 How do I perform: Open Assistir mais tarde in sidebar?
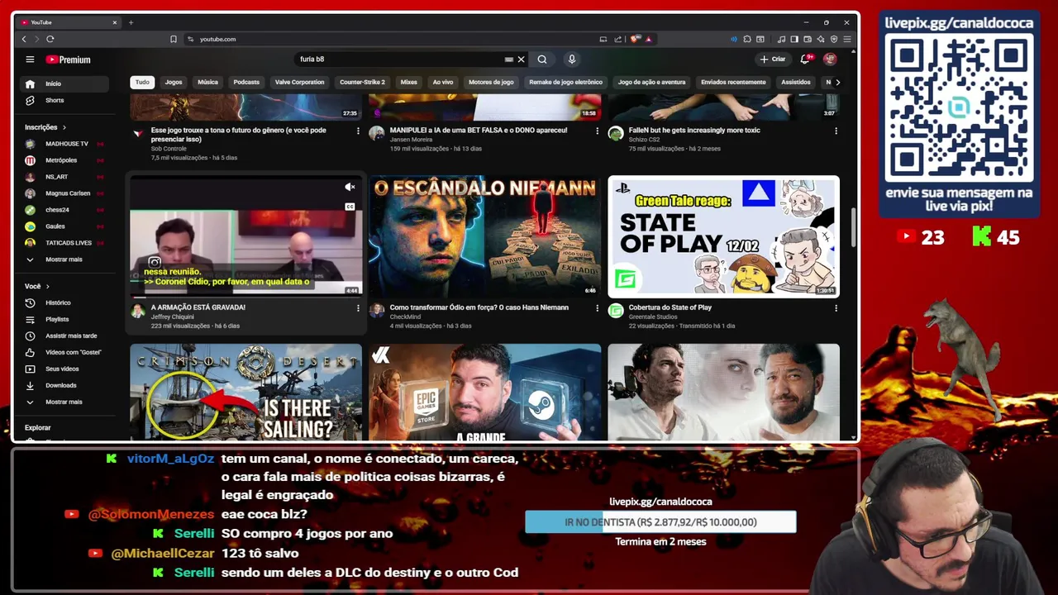64,336
